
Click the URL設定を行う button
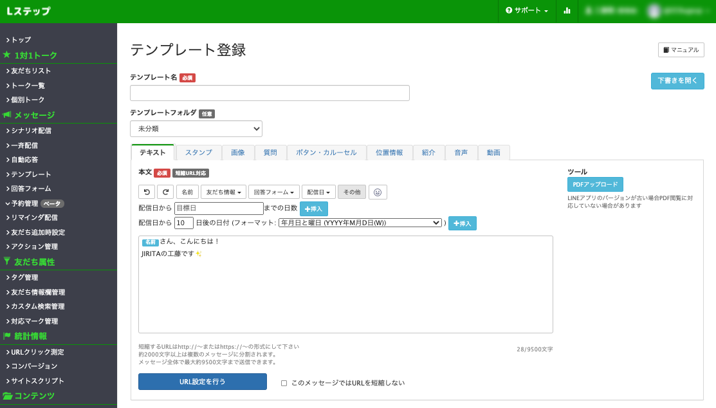click(x=203, y=381)
